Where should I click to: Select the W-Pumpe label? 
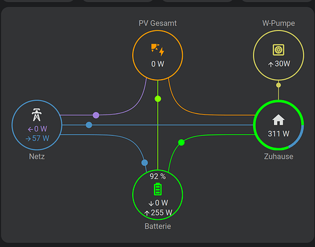pos(279,23)
